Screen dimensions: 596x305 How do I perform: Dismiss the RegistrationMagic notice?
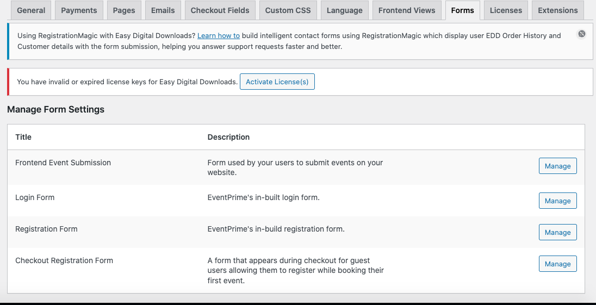[x=581, y=34]
